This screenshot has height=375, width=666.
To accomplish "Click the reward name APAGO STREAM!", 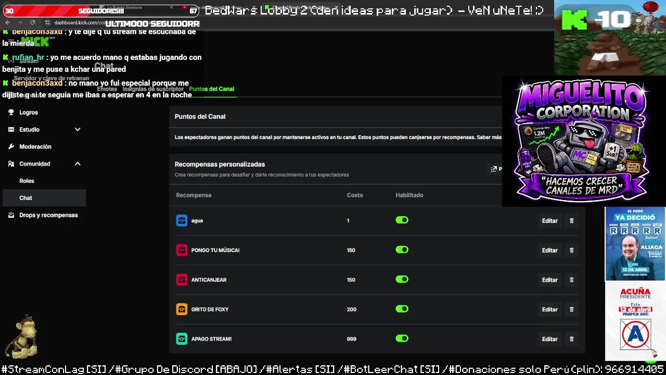I will 211,339.
